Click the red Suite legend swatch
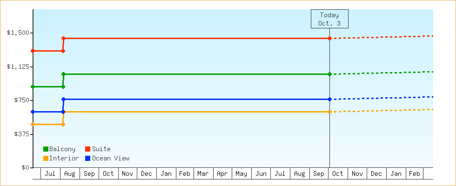This screenshot has width=456, height=186. click(87, 149)
